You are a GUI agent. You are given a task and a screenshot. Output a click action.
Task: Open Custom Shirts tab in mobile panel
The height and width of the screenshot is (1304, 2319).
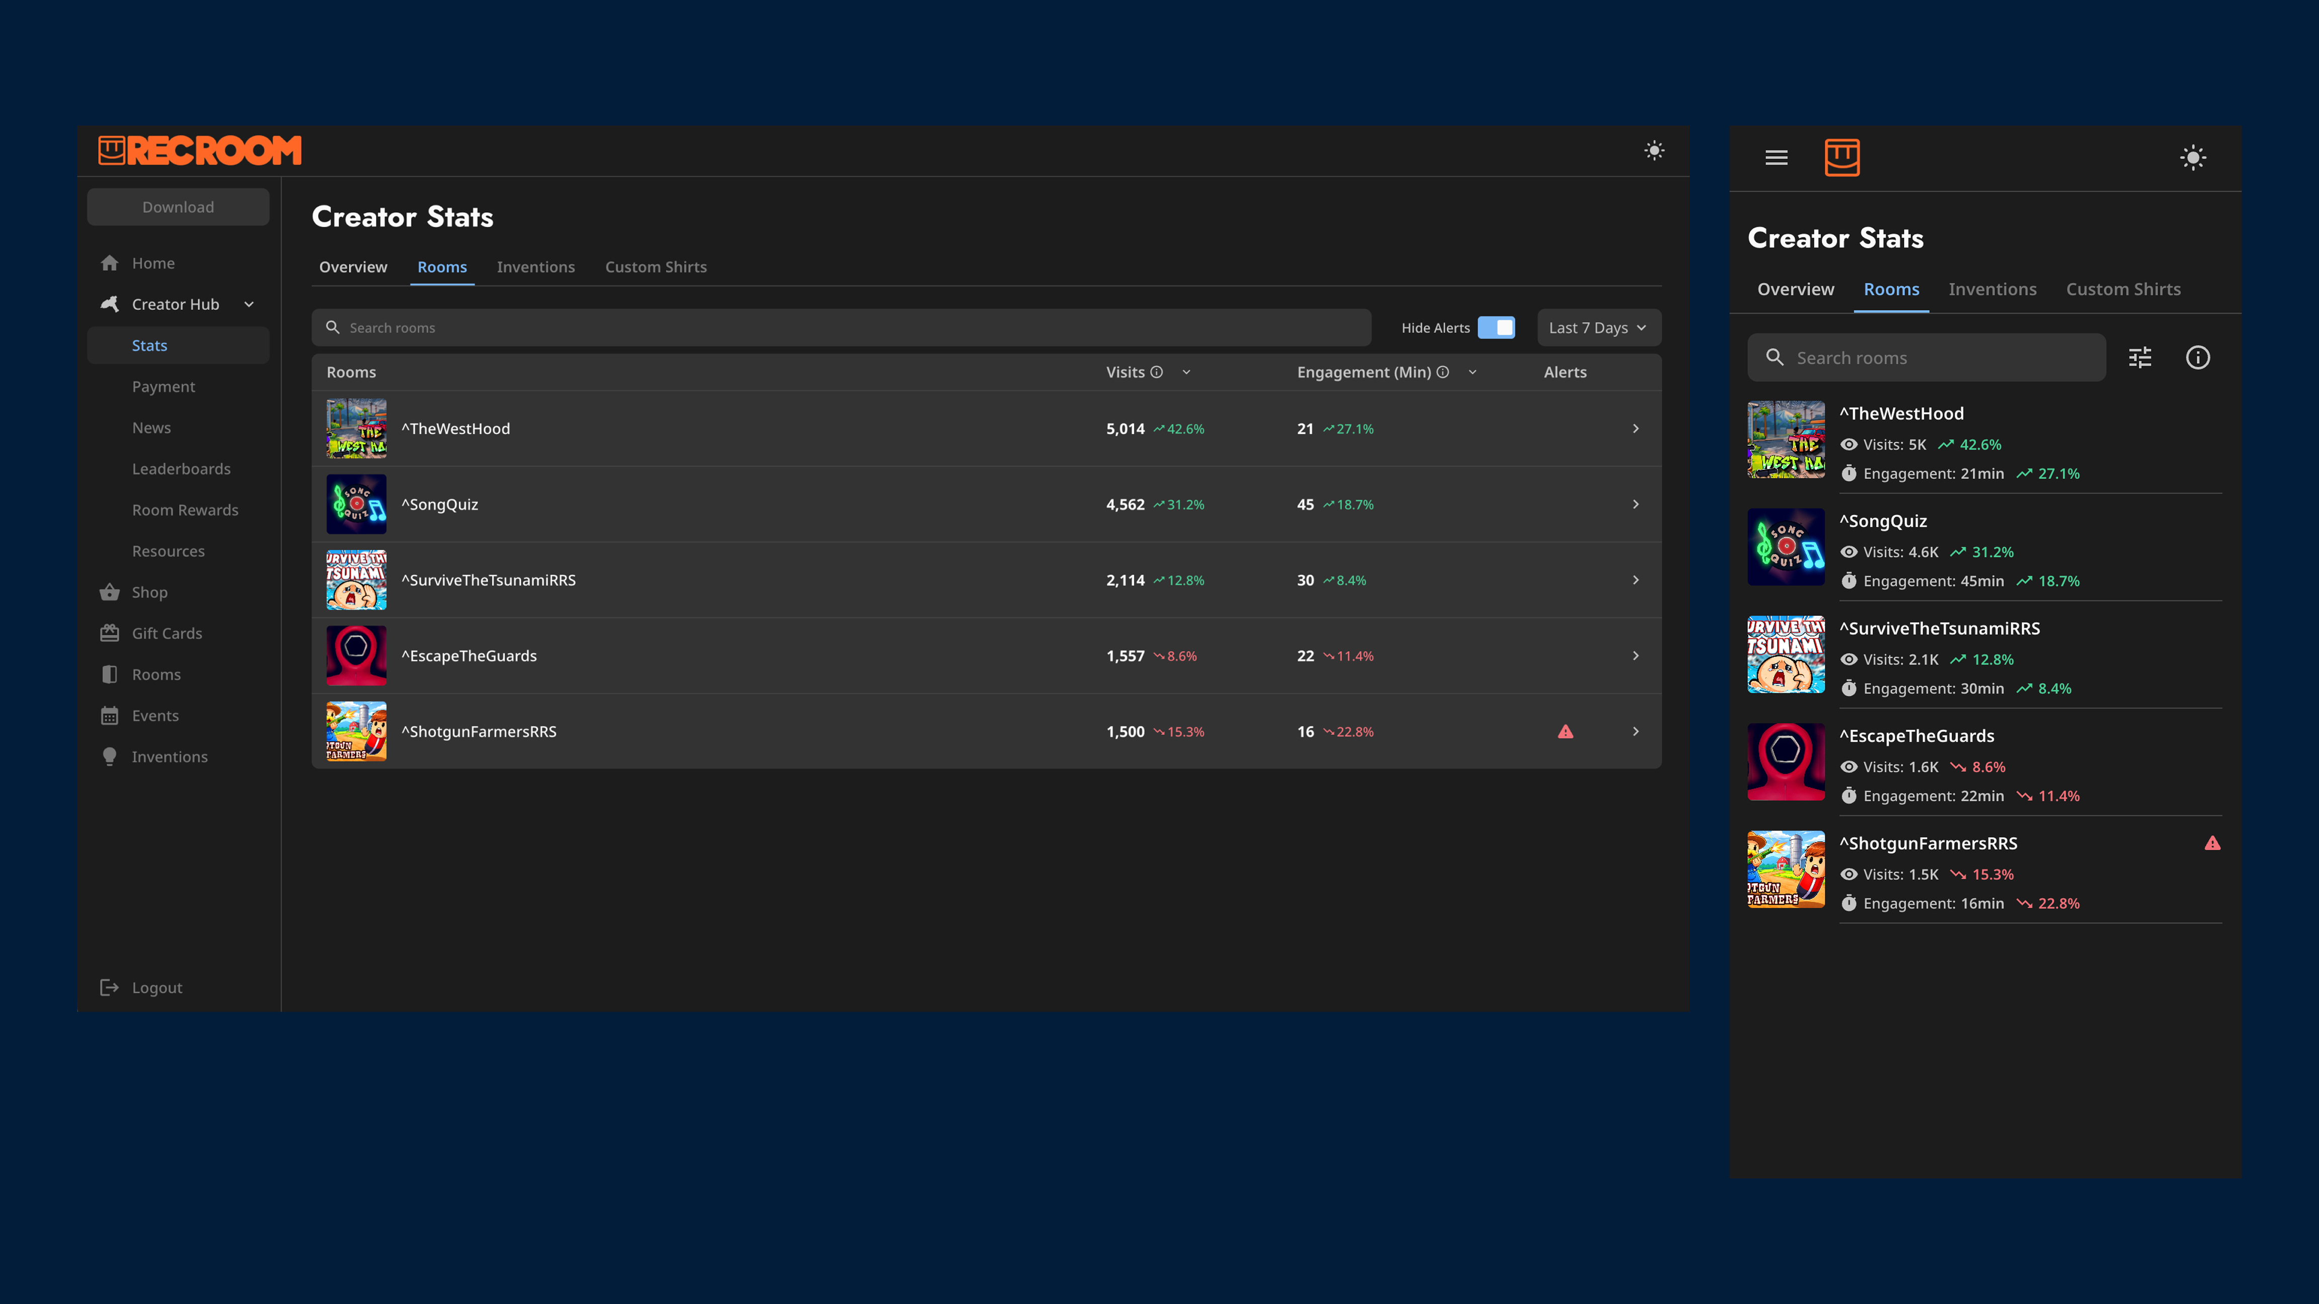[2123, 289]
